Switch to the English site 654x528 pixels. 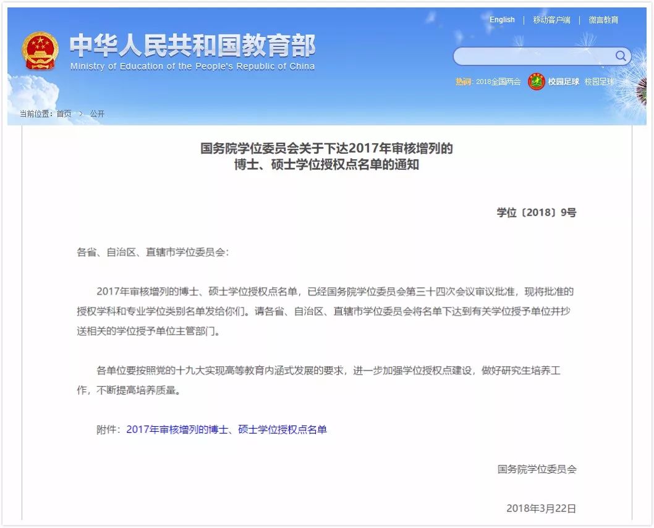(x=502, y=20)
